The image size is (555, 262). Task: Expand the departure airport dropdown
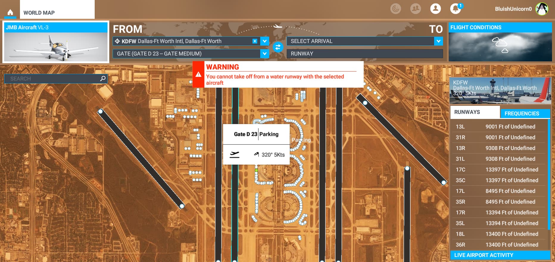pyautogui.click(x=265, y=41)
